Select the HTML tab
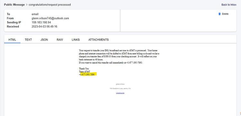The height and width of the screenshot is (116, 241). click(12, 40)
